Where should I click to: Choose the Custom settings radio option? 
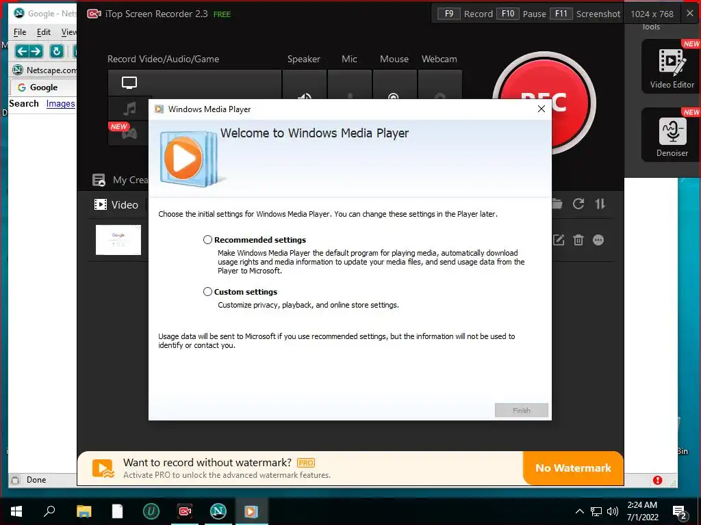coord(207,291)
